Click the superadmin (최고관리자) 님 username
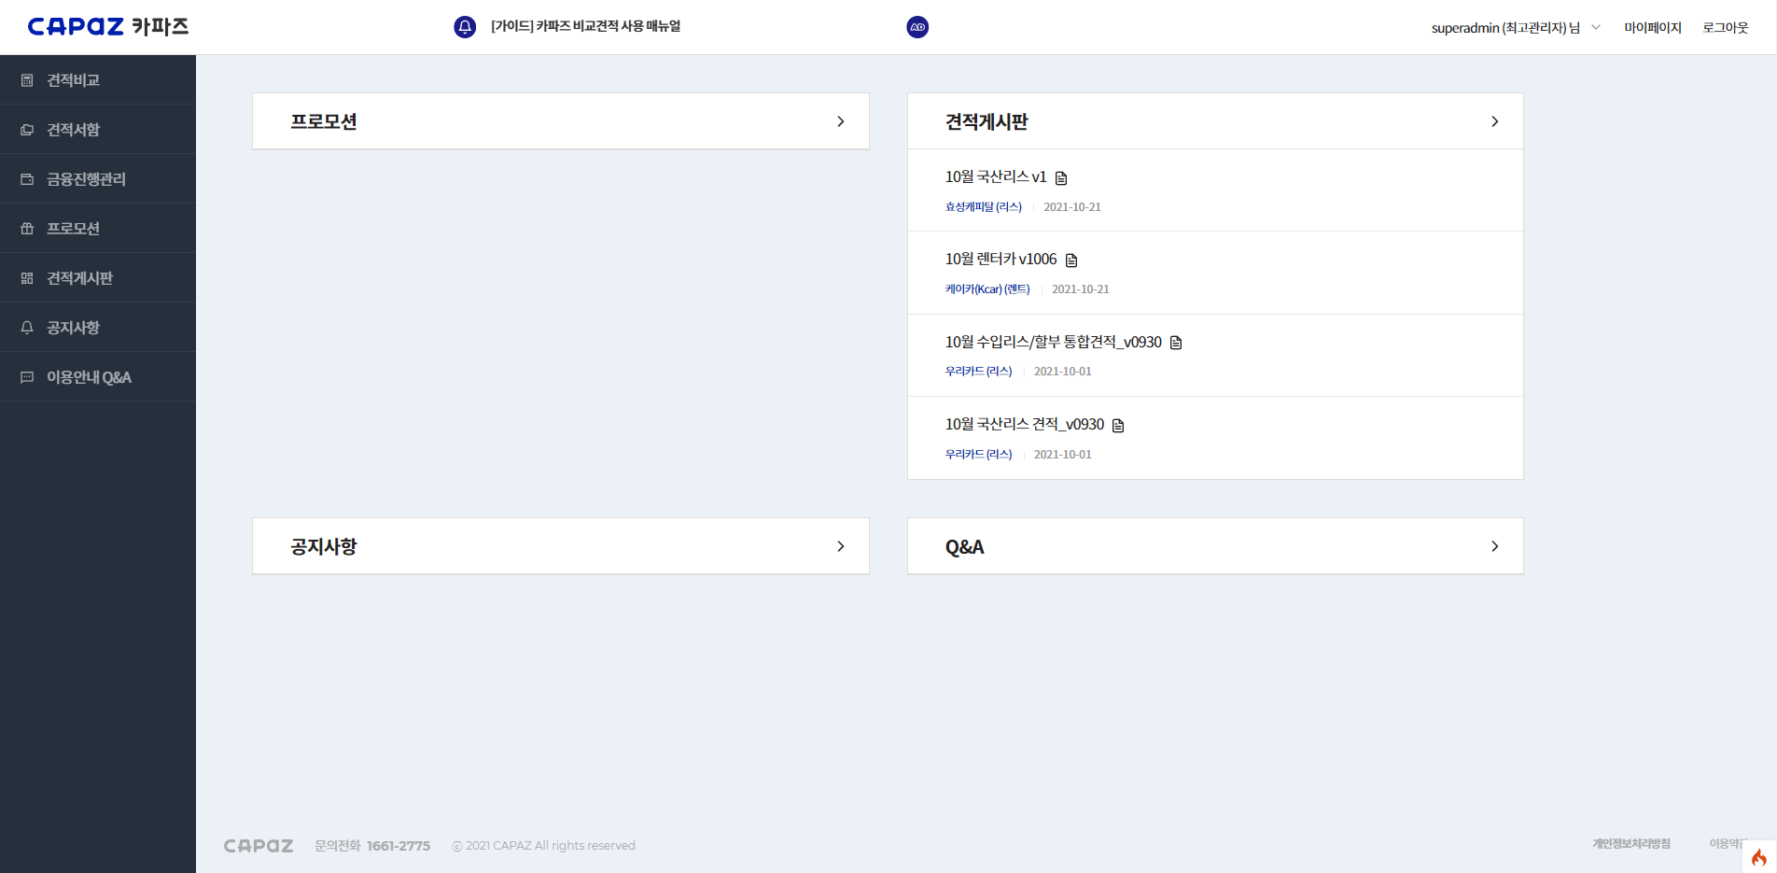The height and width of the screenshot is (873, 1777). coord(1505,28)
